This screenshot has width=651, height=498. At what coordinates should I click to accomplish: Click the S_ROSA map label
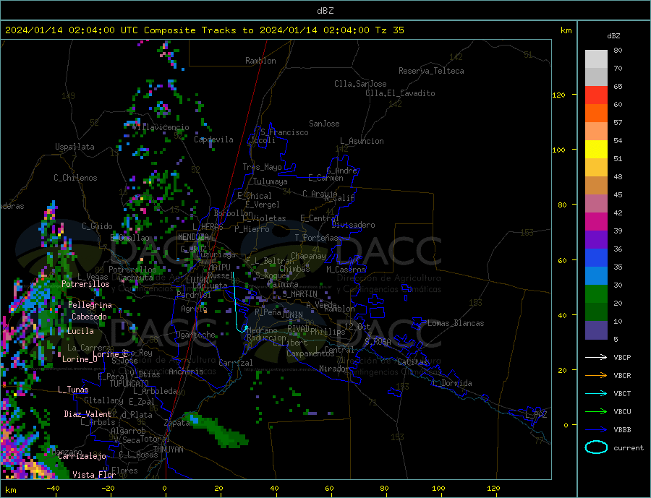(378, 342)
